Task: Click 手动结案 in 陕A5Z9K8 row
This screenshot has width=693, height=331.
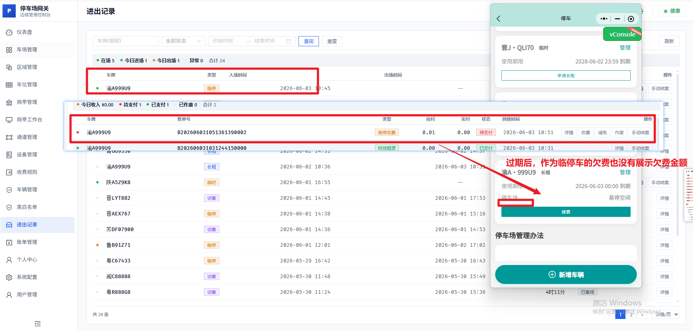Action: tap(660, 182)
